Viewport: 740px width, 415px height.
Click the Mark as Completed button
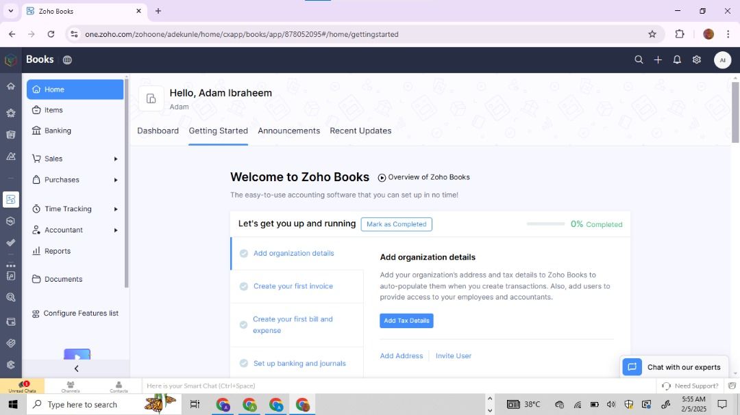click(x=397, y=224)
